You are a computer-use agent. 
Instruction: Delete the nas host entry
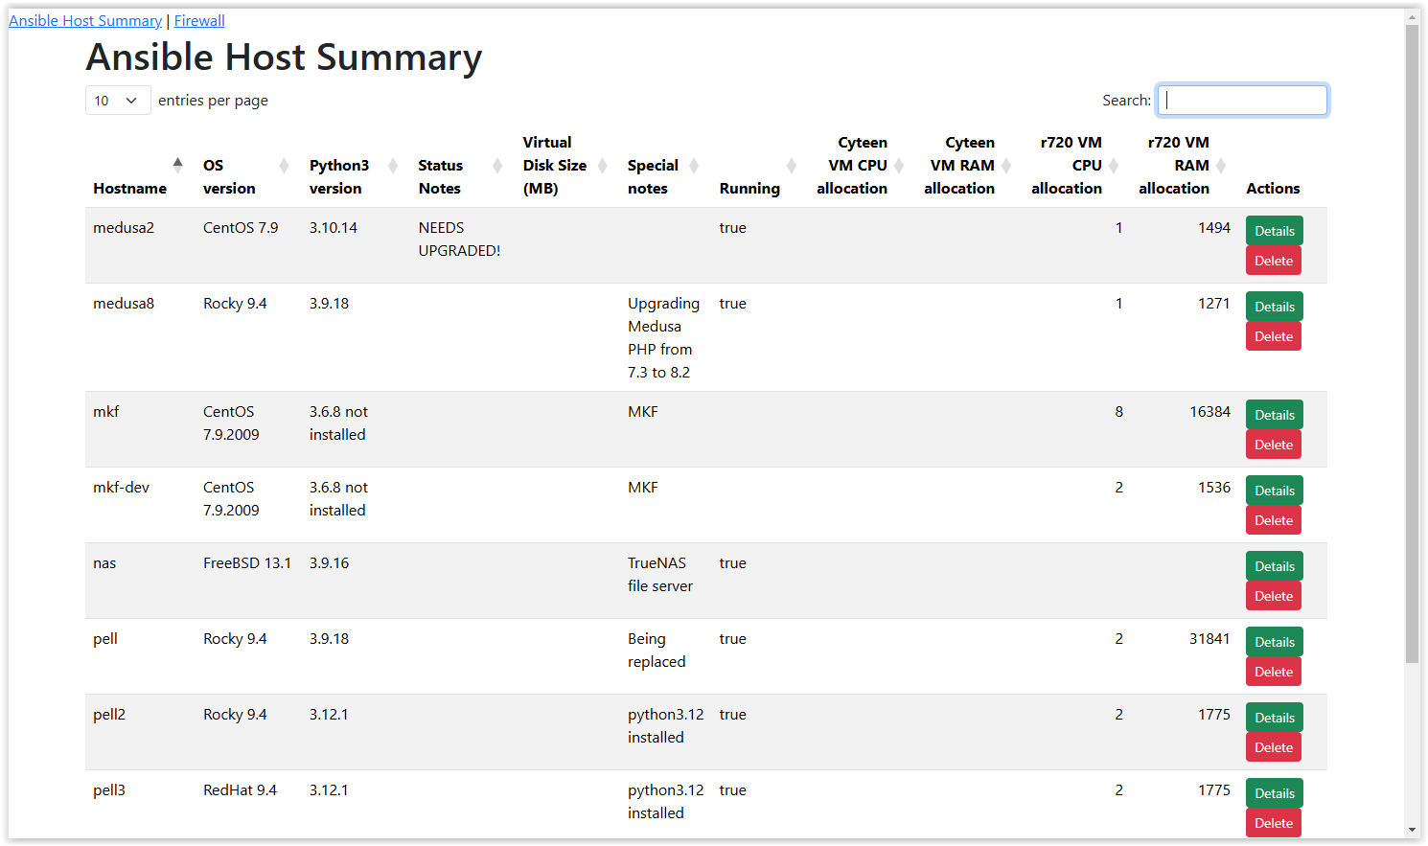tap(1273, 596)
